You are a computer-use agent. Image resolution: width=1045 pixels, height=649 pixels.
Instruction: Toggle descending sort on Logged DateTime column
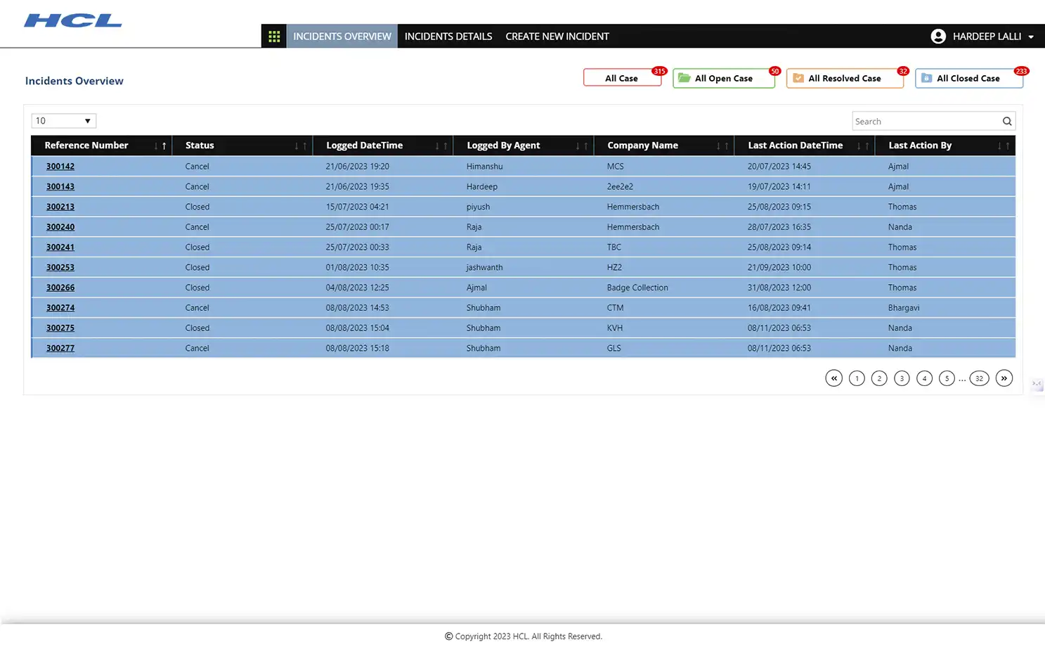click(439, 146)
